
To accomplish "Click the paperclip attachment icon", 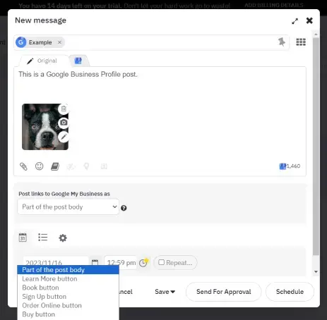I will click(23, 166).
